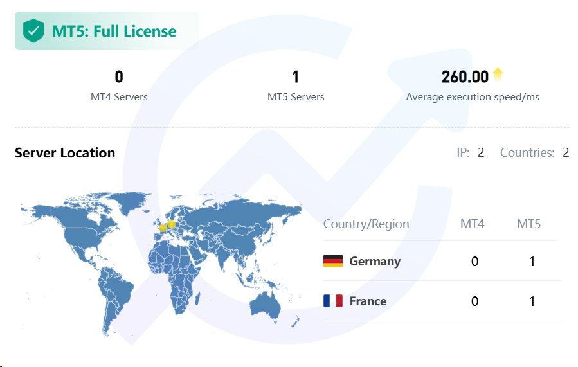The image size is (578, 367).
Task: Click the MT5: Full License badge text
Action: pyautogui.click(x=114, y=31)
